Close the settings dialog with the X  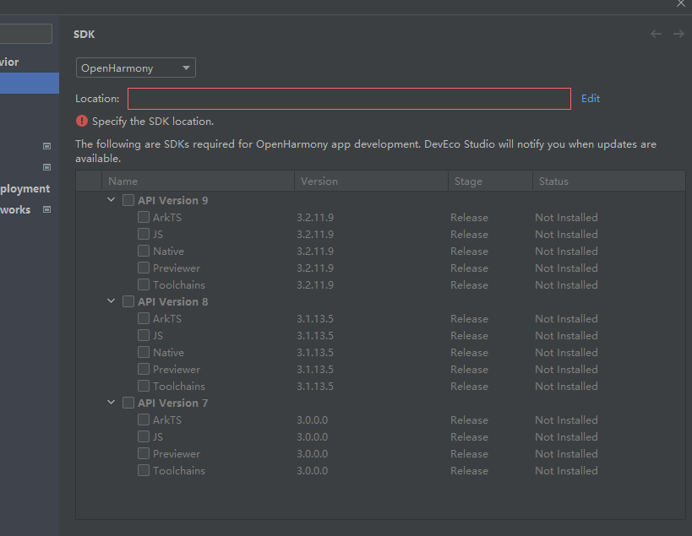tap(681, 4)
